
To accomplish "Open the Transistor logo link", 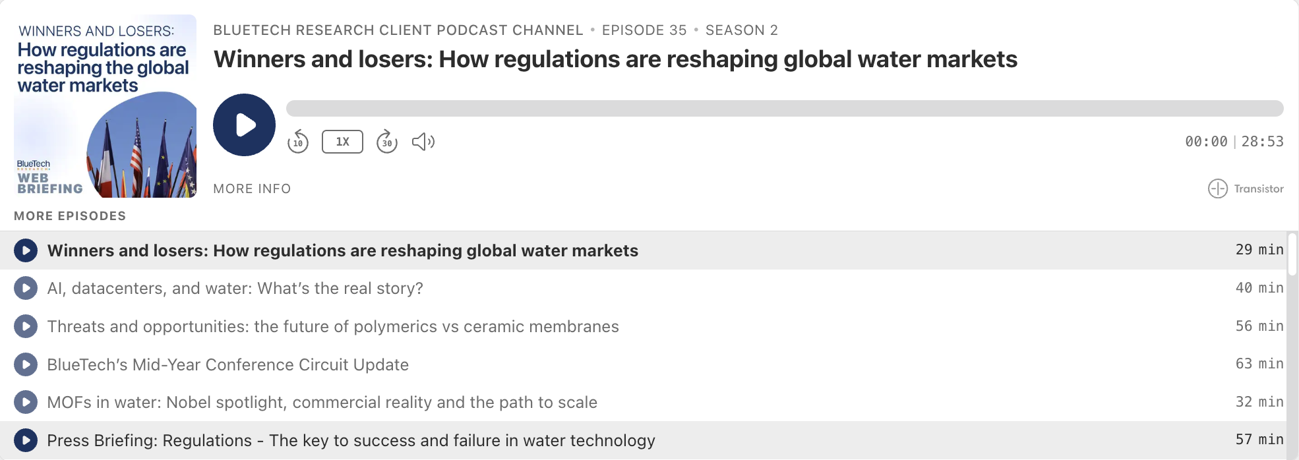I will (x=1246, y=188).
